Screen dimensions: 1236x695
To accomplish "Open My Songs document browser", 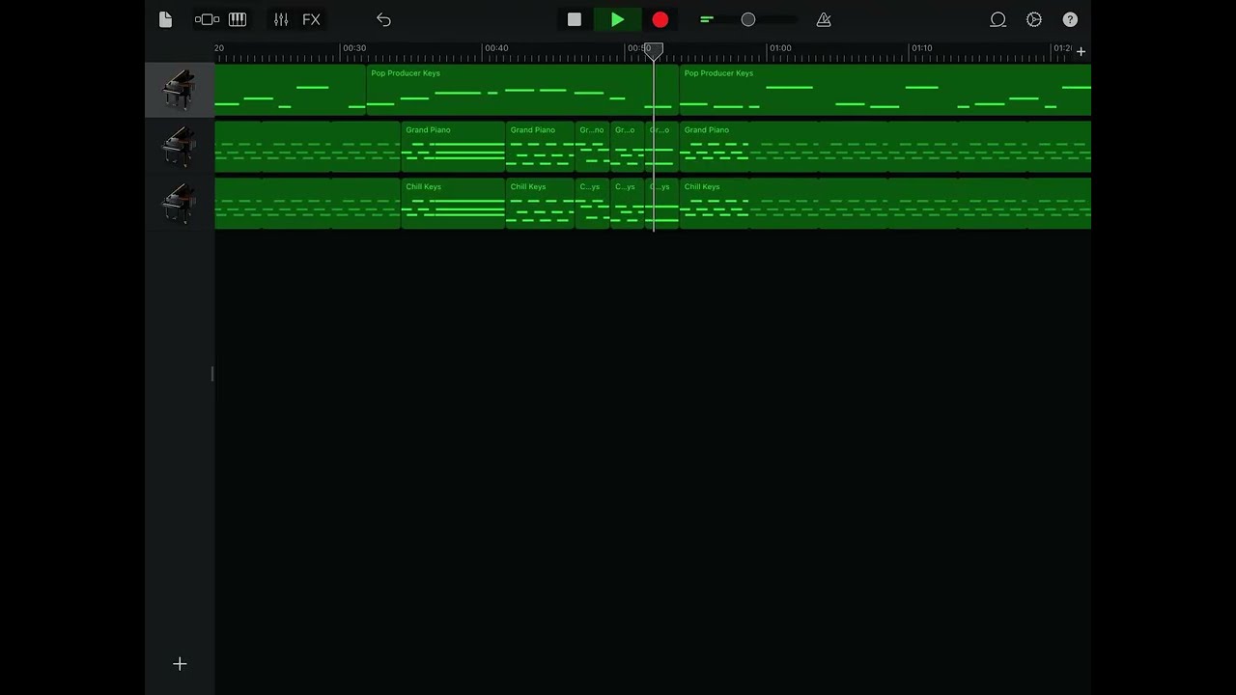I will tap(165, 19).
